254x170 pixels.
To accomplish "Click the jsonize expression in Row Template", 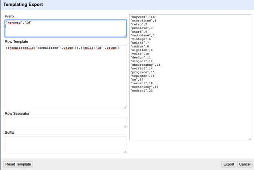I will pyautogui.click(x=42, y=48).
